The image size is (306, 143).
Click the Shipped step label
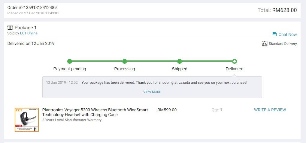click(180, 69)
